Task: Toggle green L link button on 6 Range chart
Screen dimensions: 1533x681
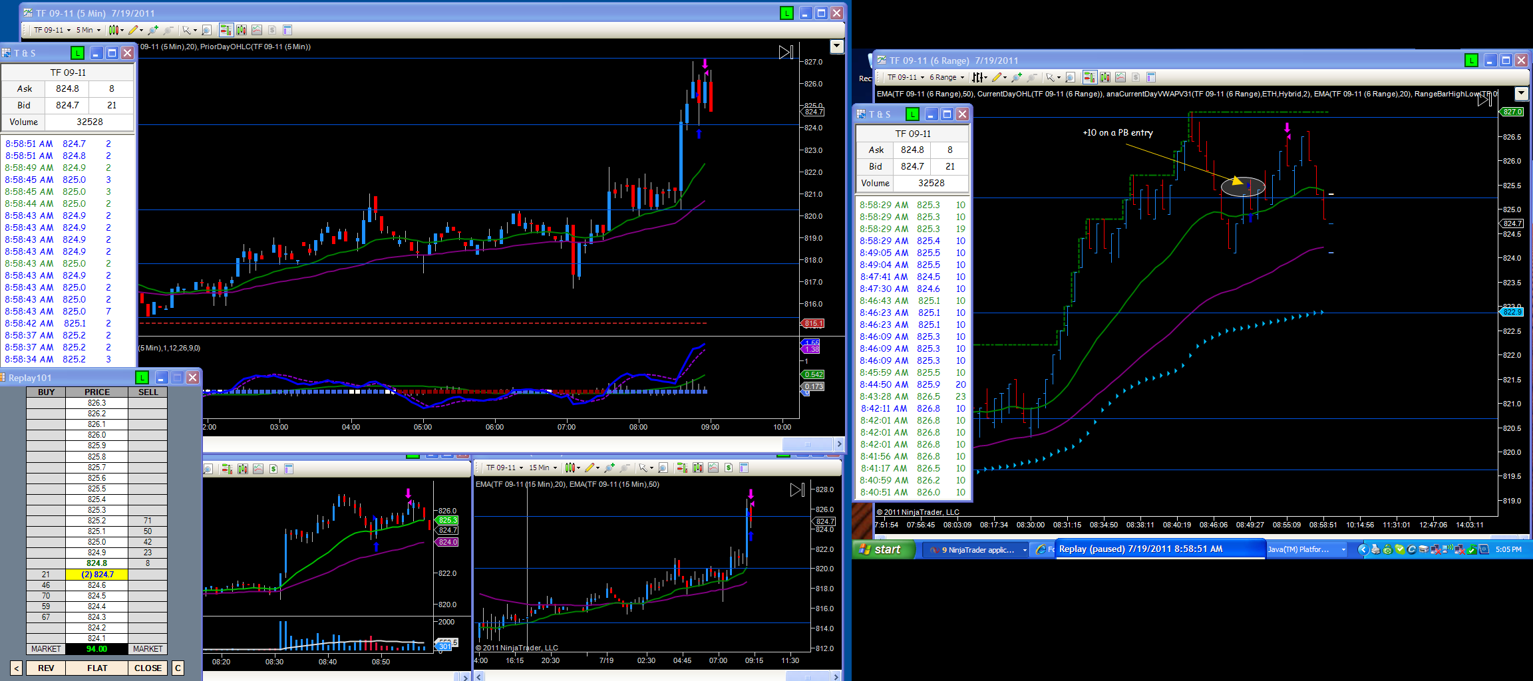Action: [1471, 61]
